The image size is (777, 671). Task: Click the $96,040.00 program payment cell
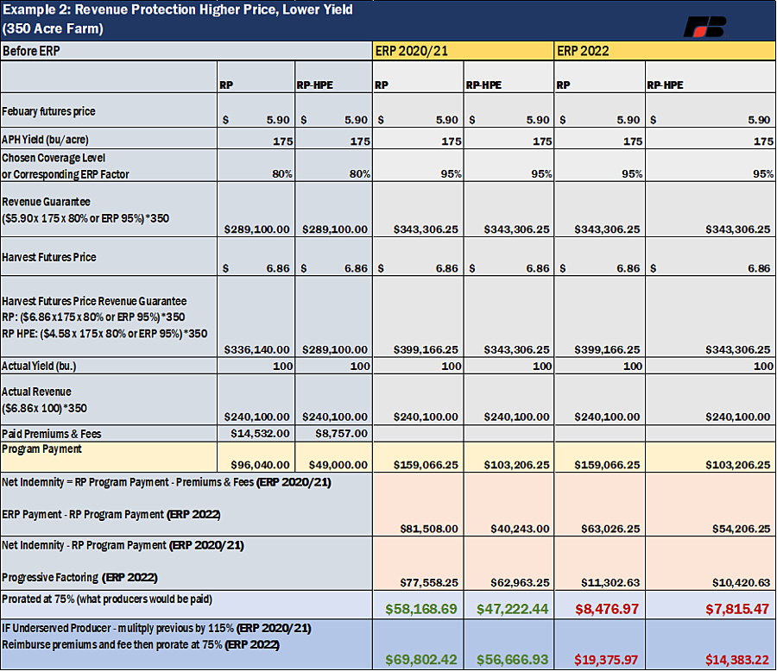click(256, 456)
